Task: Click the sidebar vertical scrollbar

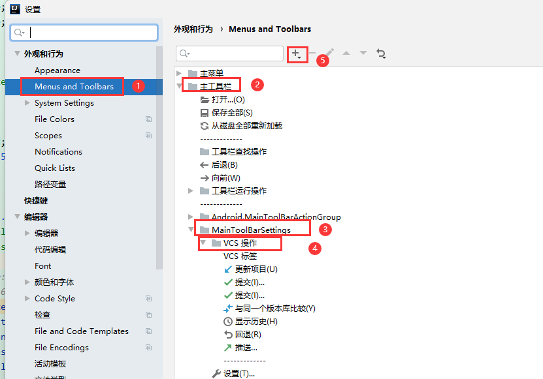Action: (159, 157)
